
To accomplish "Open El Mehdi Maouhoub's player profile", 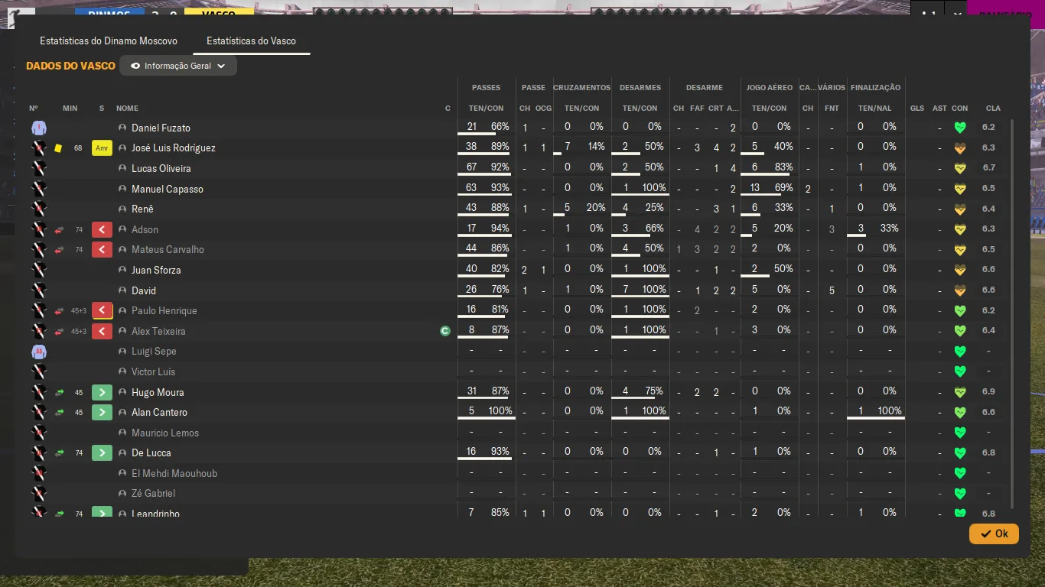I will pyautogui.click(x=174, y=473).
